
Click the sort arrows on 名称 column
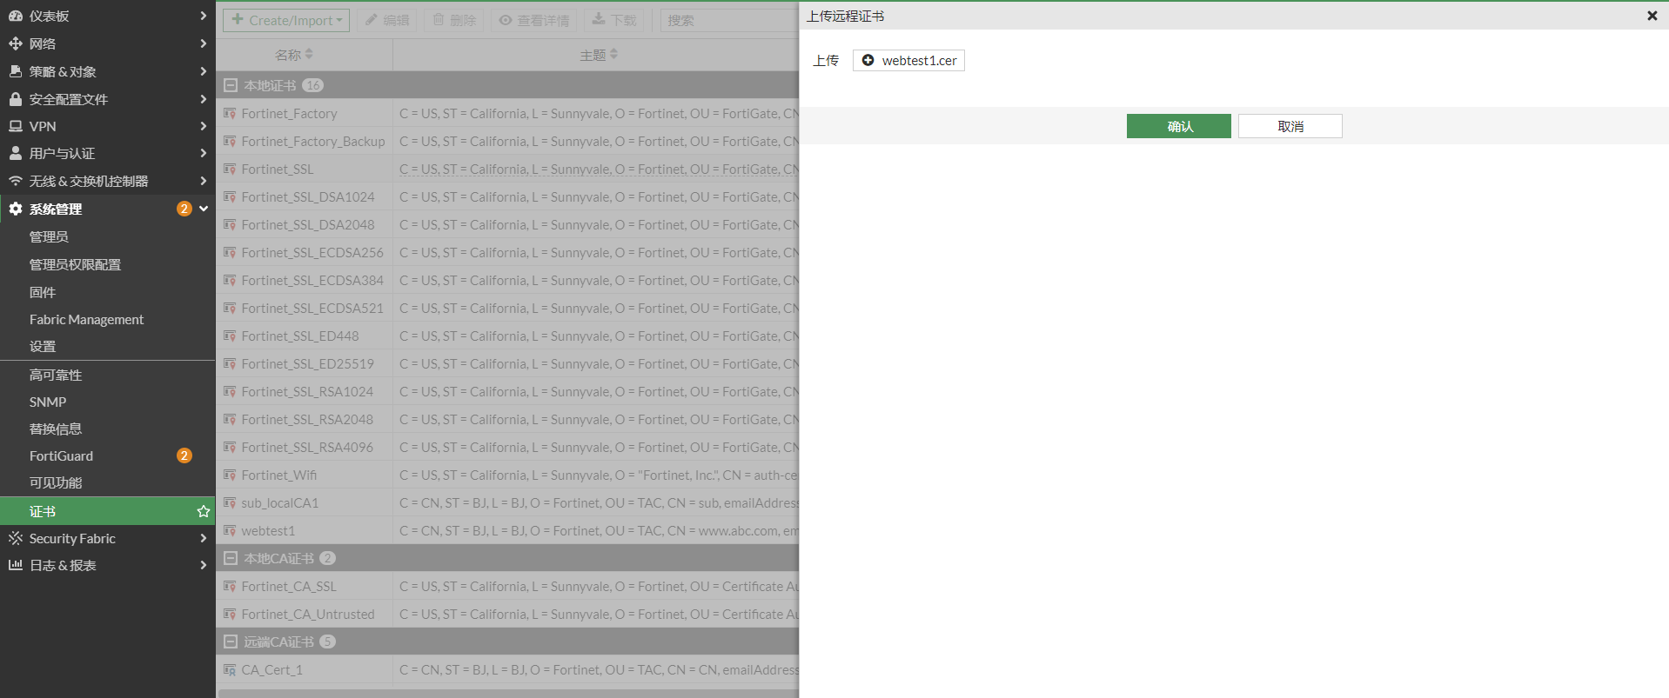coord(309,54)
